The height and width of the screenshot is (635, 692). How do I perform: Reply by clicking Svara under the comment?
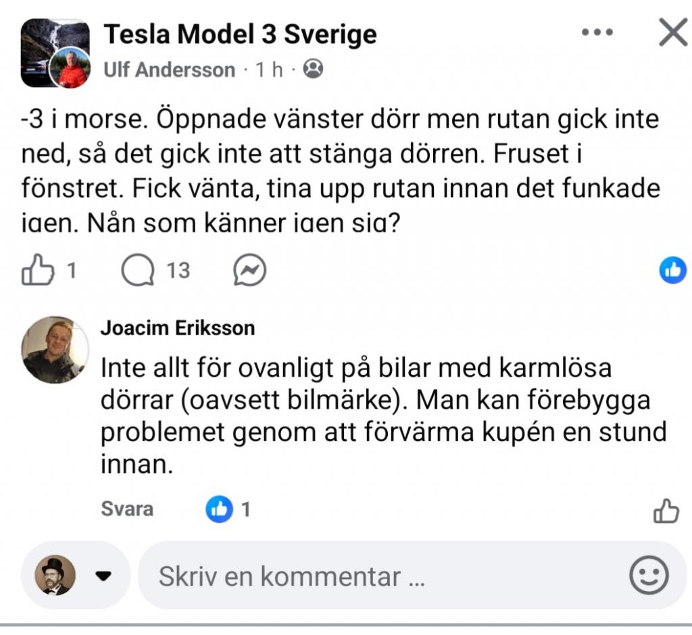127,509
